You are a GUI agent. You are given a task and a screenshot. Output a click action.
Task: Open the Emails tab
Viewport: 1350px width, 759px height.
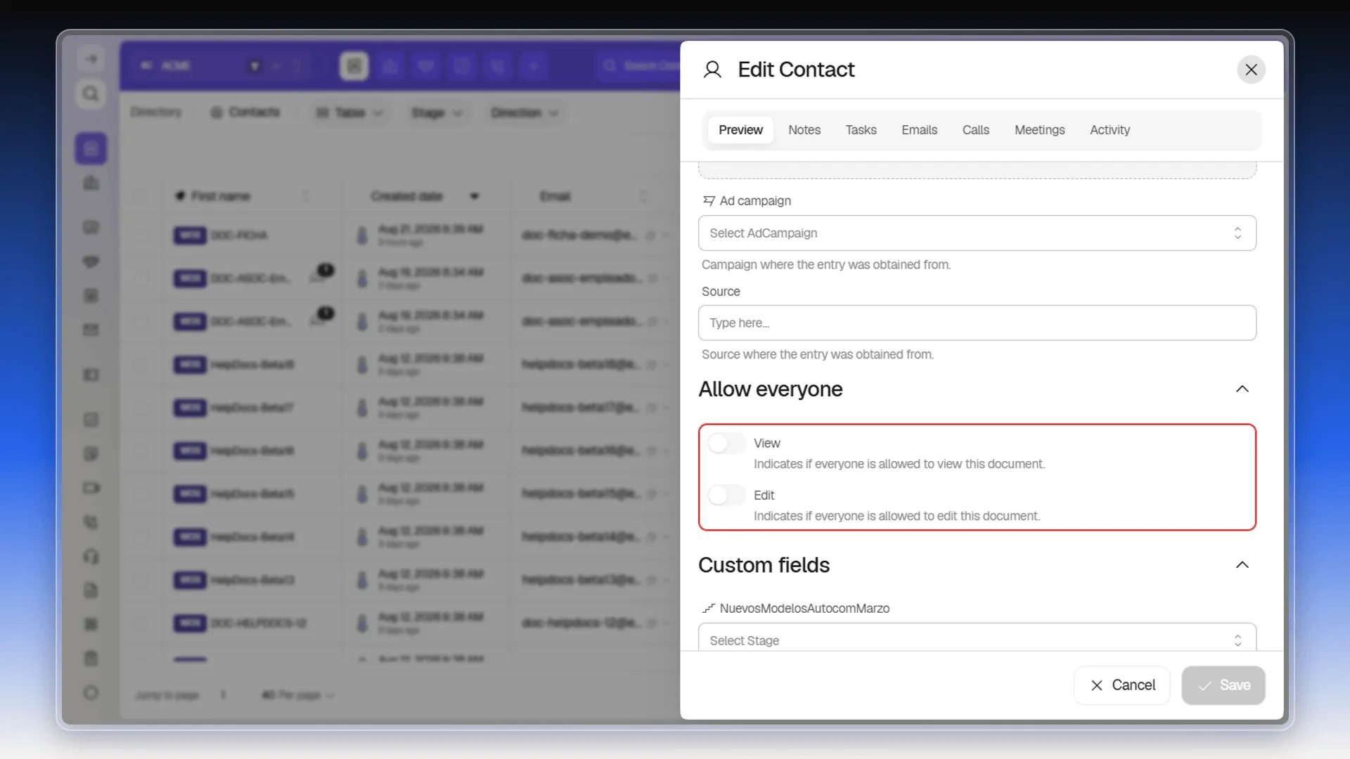[x=919, y=130]
